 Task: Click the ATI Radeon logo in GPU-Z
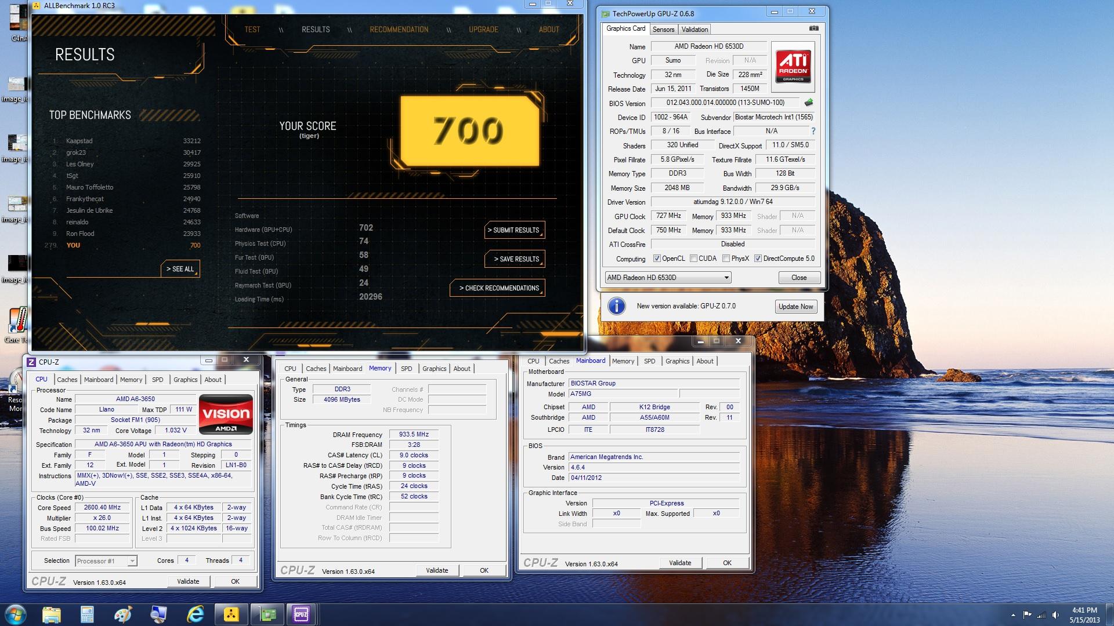[x=793, y=67]
